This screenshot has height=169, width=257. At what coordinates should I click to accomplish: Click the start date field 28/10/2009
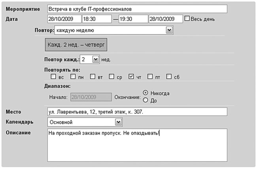[x=64, y=19]
